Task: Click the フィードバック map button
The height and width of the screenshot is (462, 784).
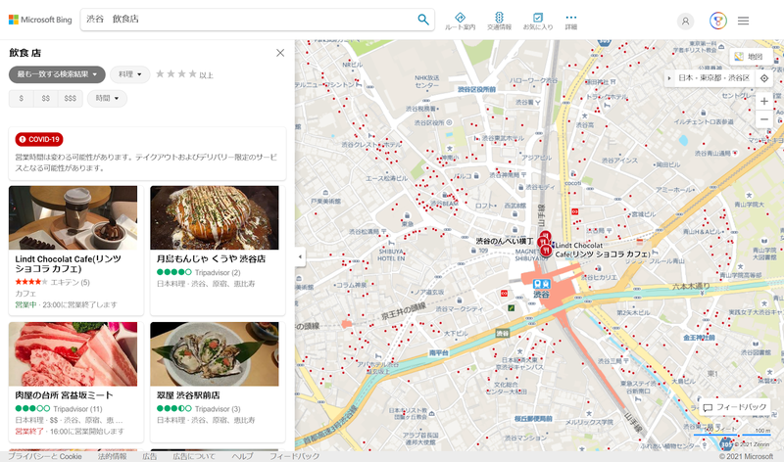Action: pos(736,407)
